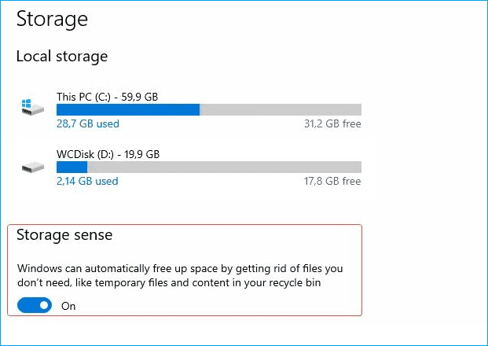This screenshot has height=346, width=488.
Task: Click the Local storage heading
Action: coord(62,56)
